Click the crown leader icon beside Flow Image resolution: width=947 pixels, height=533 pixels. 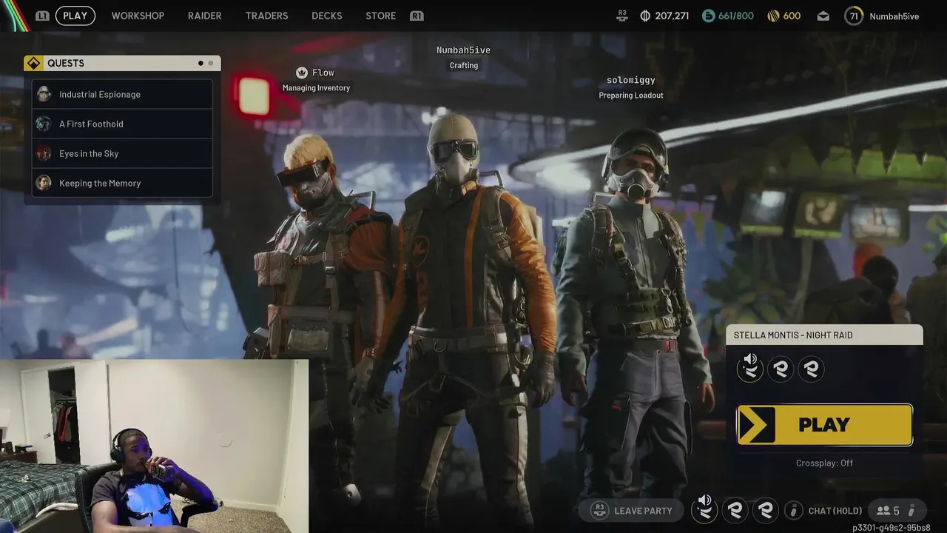tap(301, 73)
